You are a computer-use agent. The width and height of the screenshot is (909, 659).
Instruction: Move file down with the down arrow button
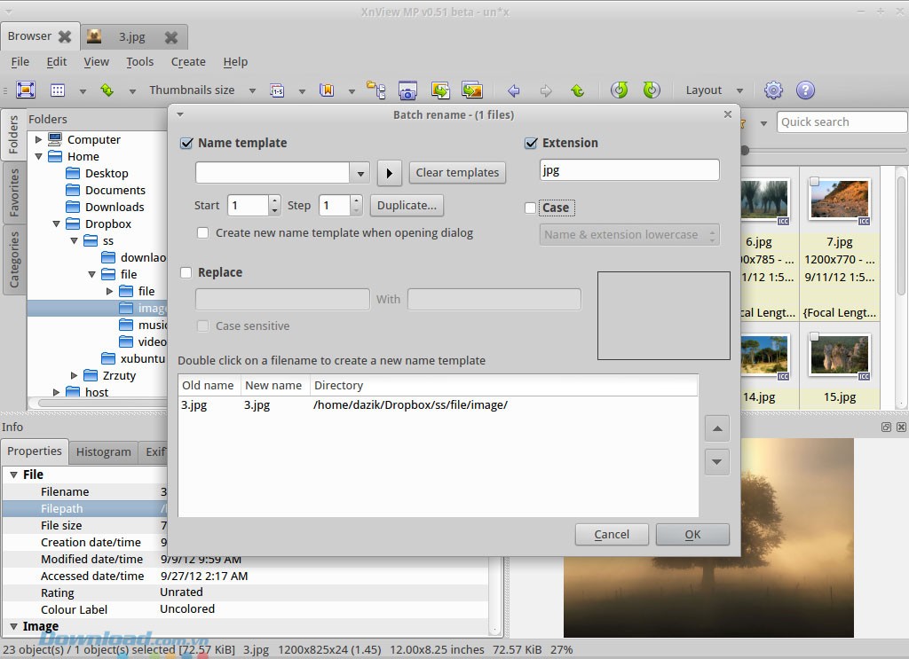tap(717, 462)
